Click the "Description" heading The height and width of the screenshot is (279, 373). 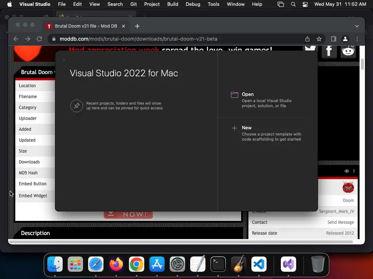tap(35, 233)
